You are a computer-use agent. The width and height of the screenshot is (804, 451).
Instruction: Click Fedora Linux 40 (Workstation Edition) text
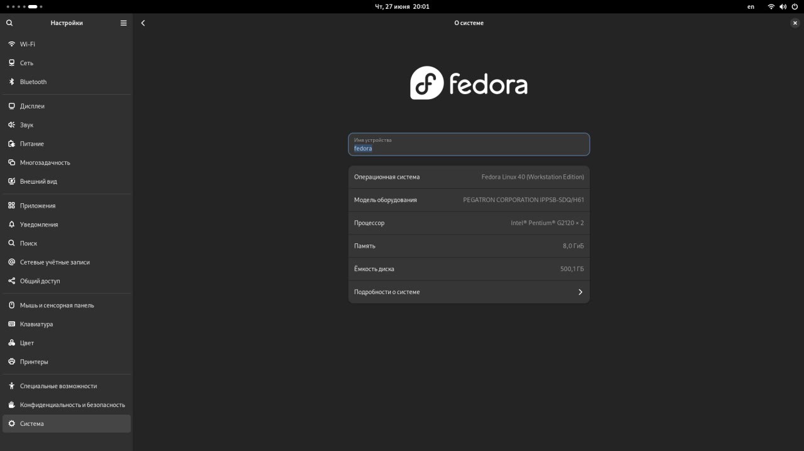pyautogui.click(x=533, y=177)
